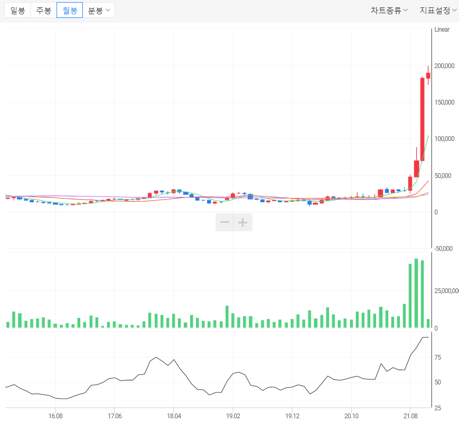Click the 21.08 date axis label
Viewport: 459px width, 423px height.
tap(410, 416)
